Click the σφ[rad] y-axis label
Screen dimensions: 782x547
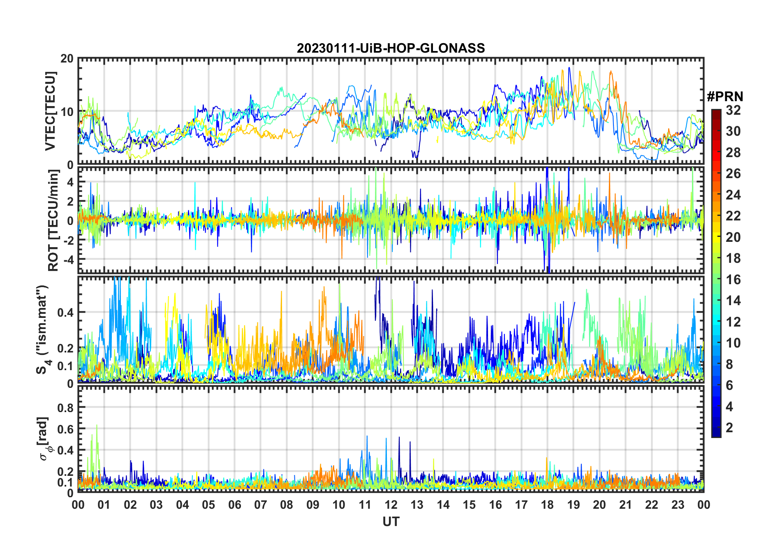coord(44,439)
